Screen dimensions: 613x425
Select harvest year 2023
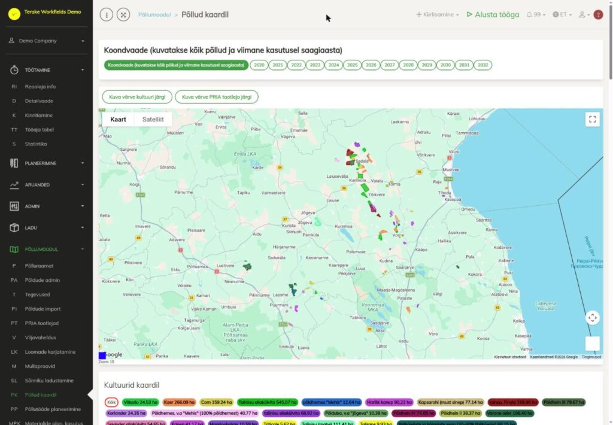315,65
